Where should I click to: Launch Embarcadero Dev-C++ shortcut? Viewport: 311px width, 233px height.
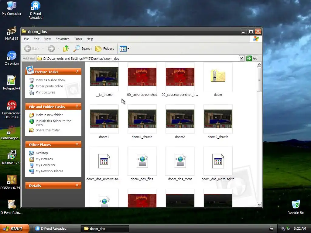(x=12, y=109)
